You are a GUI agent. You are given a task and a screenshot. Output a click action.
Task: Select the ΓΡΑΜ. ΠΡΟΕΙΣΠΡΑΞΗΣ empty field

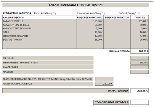[104, 79]
